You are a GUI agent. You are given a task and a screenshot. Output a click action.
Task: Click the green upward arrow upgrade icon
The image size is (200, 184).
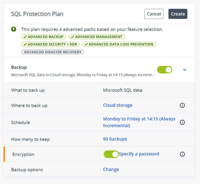[x=14, y=29]
